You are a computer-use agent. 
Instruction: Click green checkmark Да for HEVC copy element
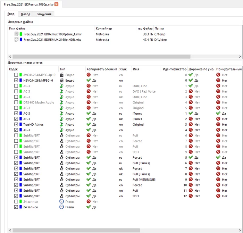click(89, 80)
